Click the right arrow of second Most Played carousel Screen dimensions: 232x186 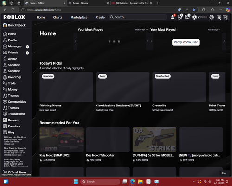(x=224, y=41)
